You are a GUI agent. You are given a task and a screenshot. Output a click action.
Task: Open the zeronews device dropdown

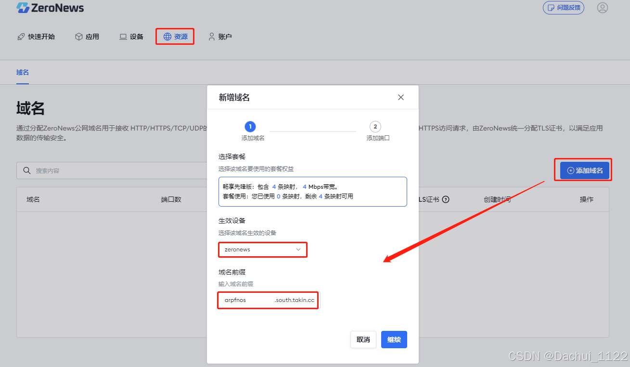pos(263,249)
